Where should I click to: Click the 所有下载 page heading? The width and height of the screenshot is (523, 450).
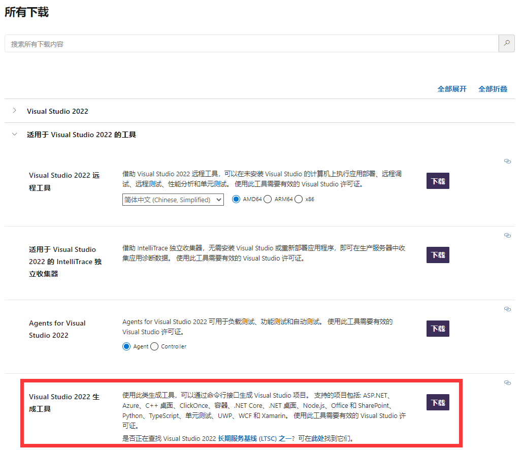[27, 12]
